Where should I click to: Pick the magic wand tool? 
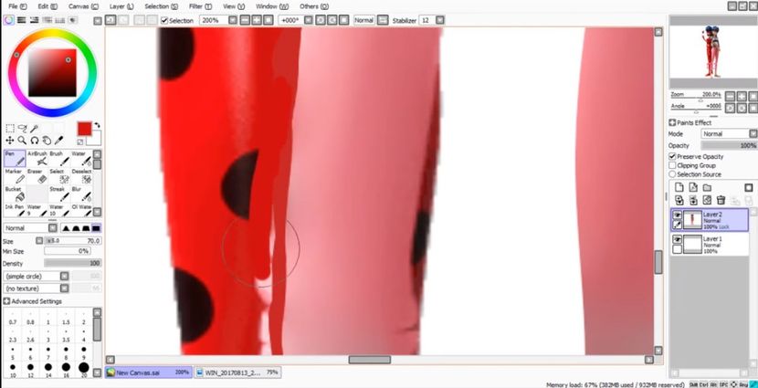34,129
